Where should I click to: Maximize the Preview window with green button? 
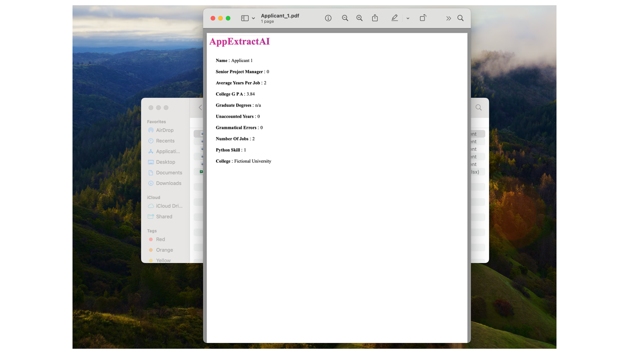(x=228, y=18)
